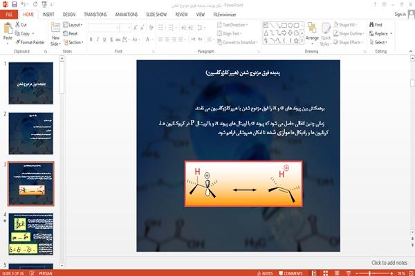The width and height of the screenshot is (415, 276).
Task: Switch to the REVIEW tab
Action: (x=181, y=15)
